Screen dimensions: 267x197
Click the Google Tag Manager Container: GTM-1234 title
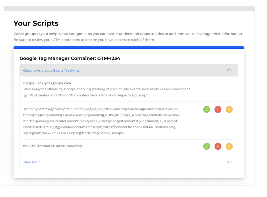(x=70, y=58)
